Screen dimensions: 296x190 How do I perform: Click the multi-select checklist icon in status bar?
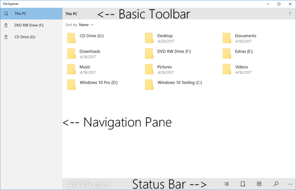[x=226, y=184]
